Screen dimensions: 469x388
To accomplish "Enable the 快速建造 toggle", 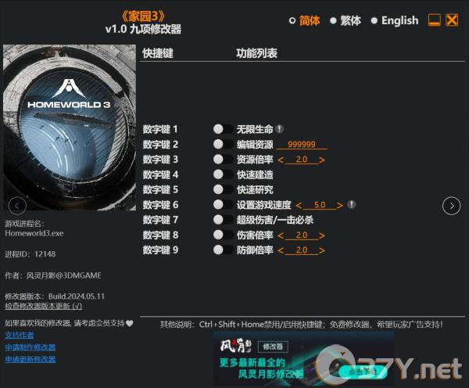I will point(223,174).
